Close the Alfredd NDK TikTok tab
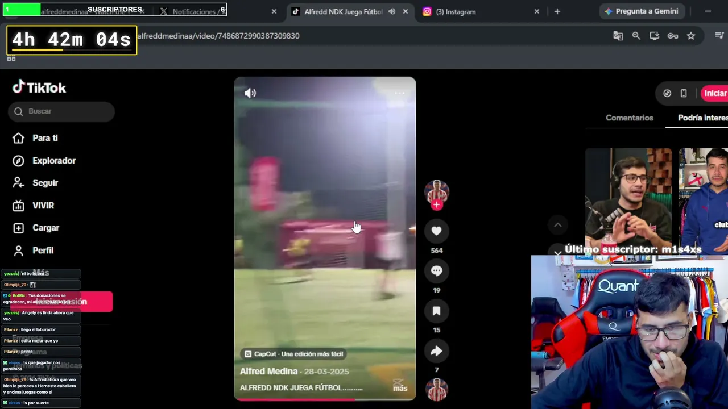Image resolution: width=728 pixels, height=409 pixels. tap(405, 11)
